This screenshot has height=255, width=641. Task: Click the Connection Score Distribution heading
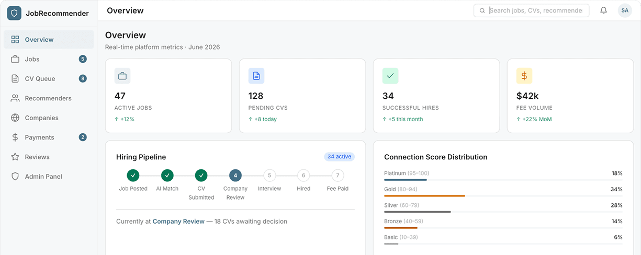pos(436,157)
